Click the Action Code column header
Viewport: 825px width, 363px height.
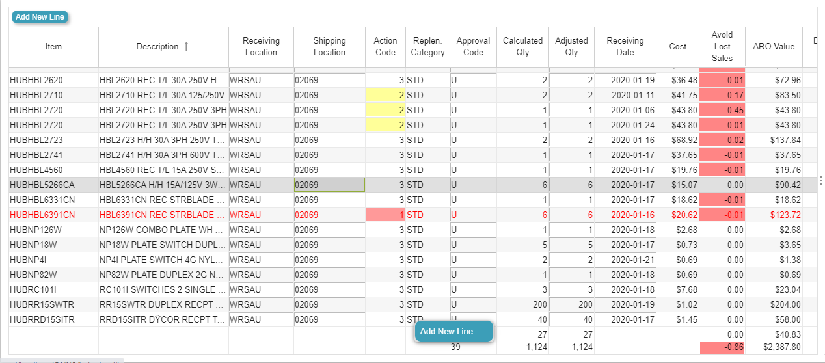point(385,47)
